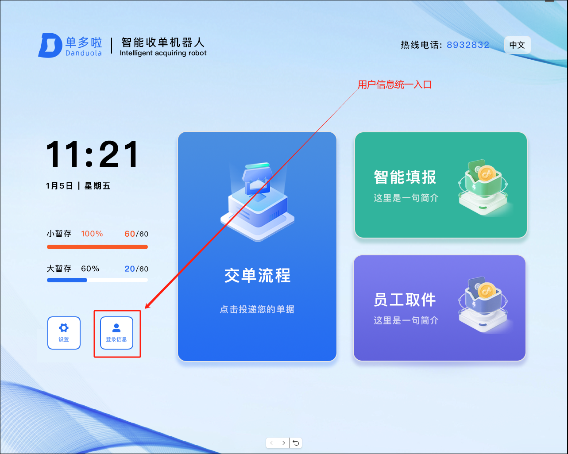
Task: Select the 交单流程 card title
Action: [257, 276]
